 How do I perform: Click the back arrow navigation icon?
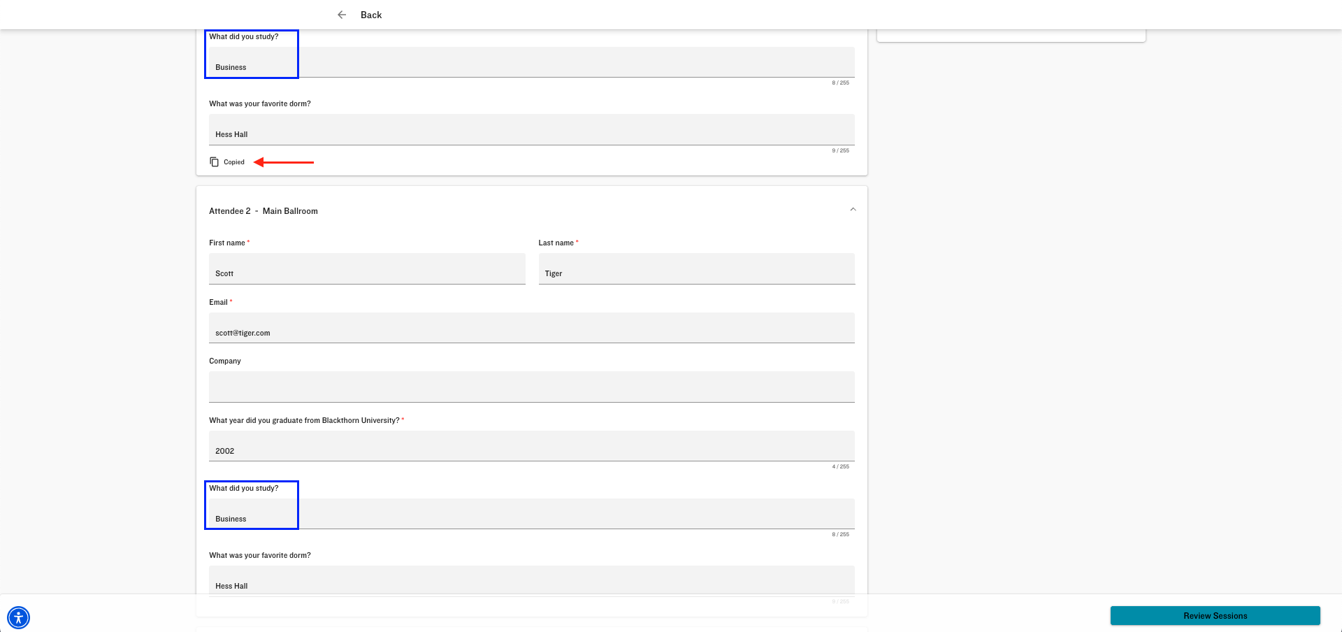[342, 15]
